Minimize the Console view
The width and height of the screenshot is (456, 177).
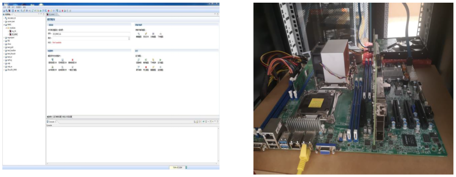click(215, 121)
